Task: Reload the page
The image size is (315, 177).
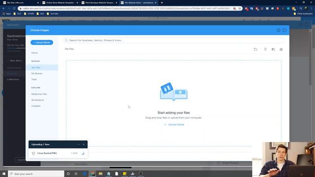Action: (14, 8)
